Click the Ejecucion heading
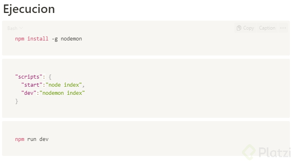The width and height of the screenshot is (294, 162). (x=29, y=9)
